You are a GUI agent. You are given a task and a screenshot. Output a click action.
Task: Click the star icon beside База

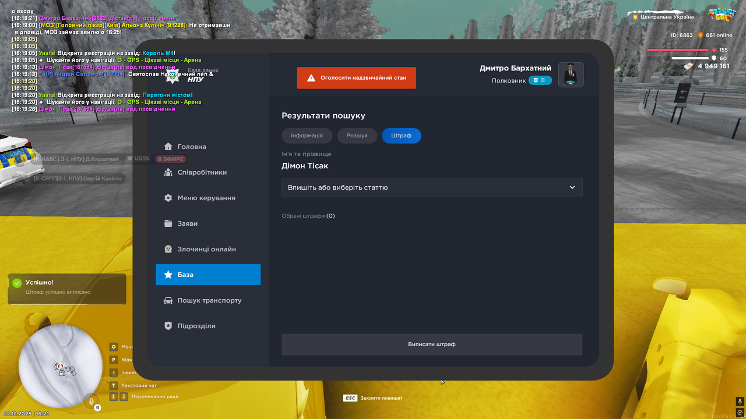tap(168, 275)
